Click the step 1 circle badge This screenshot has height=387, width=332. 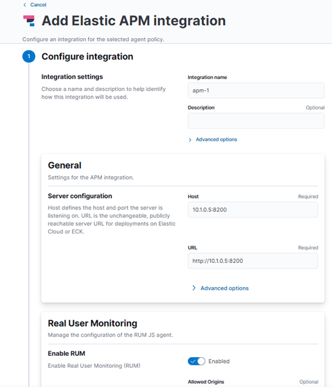(29, 56)
